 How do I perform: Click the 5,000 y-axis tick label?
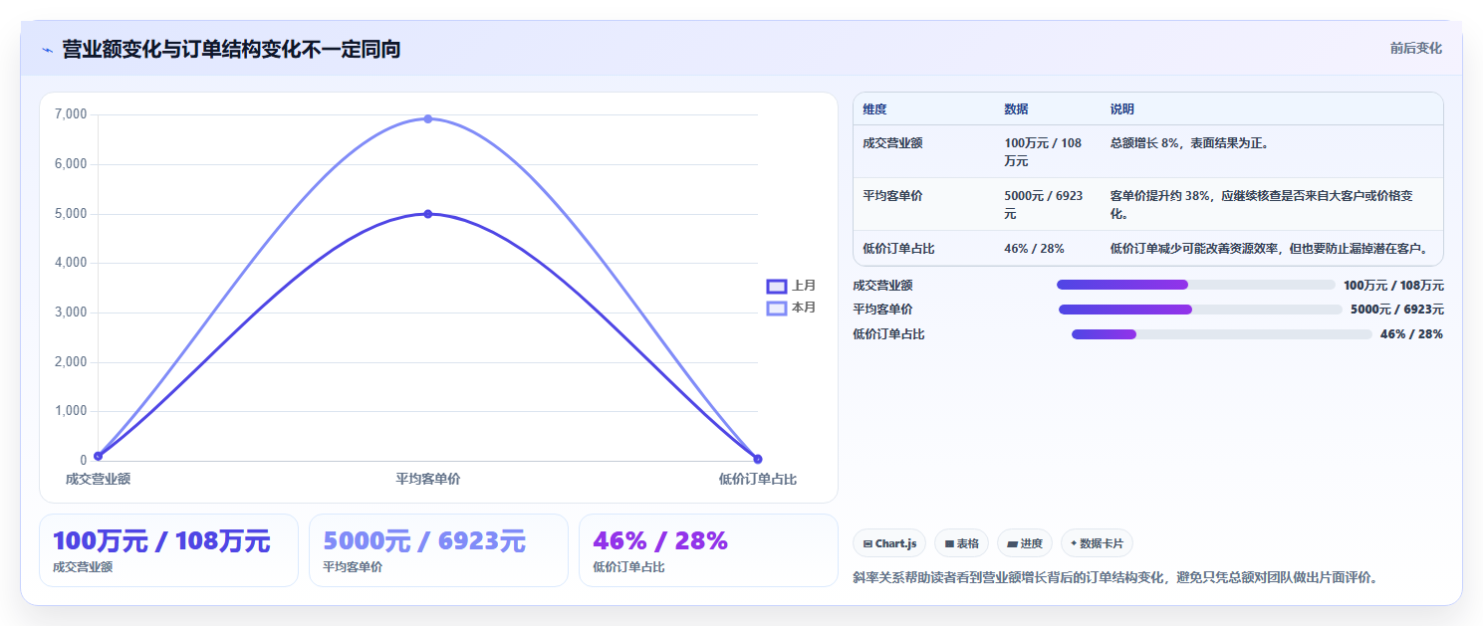[71, 214]
